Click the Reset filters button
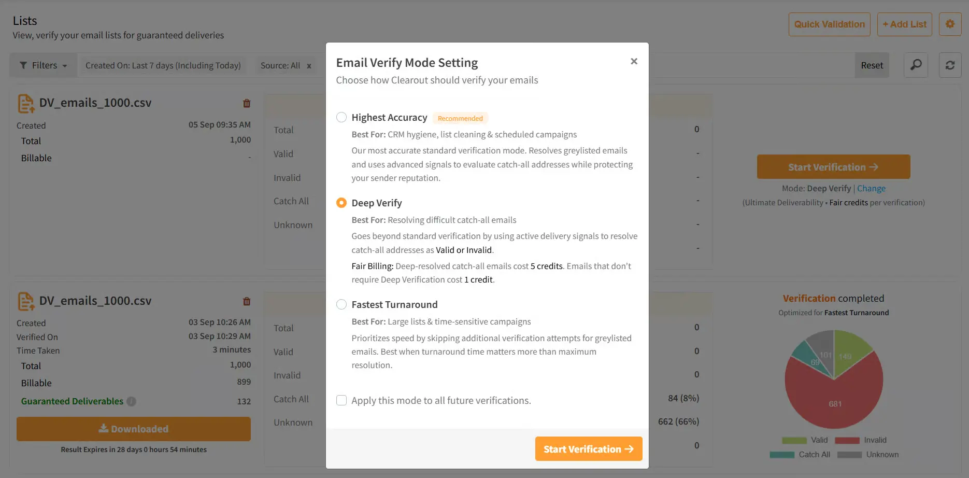The width and height of the screenshot is (969, 478). point(872,65)
